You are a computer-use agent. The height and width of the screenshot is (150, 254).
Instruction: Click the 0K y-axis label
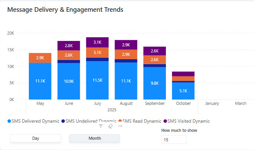(x=12, y=99)
